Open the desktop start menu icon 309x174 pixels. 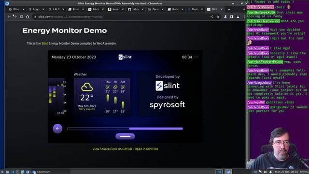click(x=2, y=172)
